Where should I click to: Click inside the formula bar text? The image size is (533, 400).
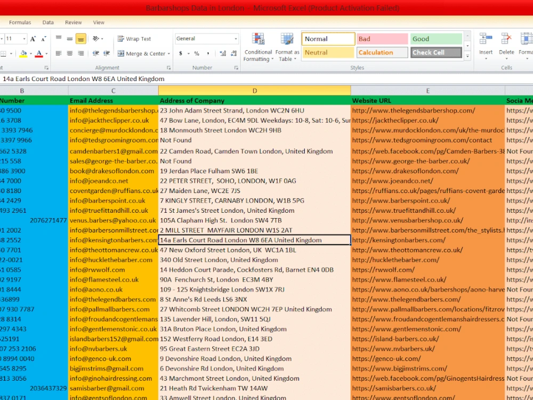[x=84, y=79]
